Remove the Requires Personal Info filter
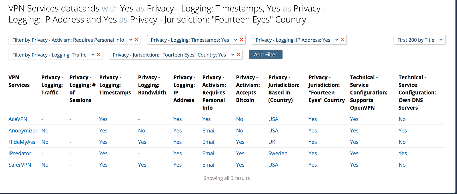457x194 pixels. (x=137, y=40)
